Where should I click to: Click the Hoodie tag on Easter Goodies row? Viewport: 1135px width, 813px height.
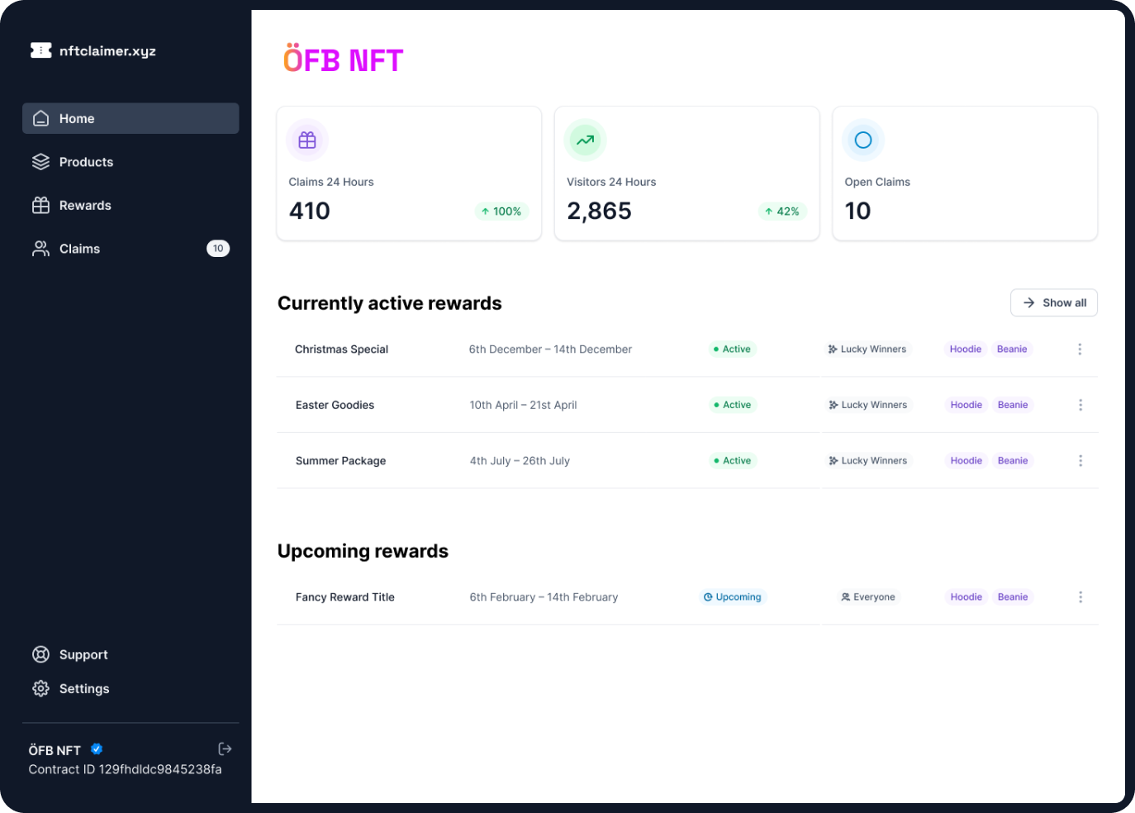pos(966,405)
